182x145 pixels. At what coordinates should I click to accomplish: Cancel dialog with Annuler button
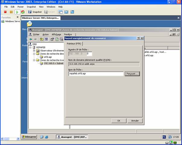point(135,121)
